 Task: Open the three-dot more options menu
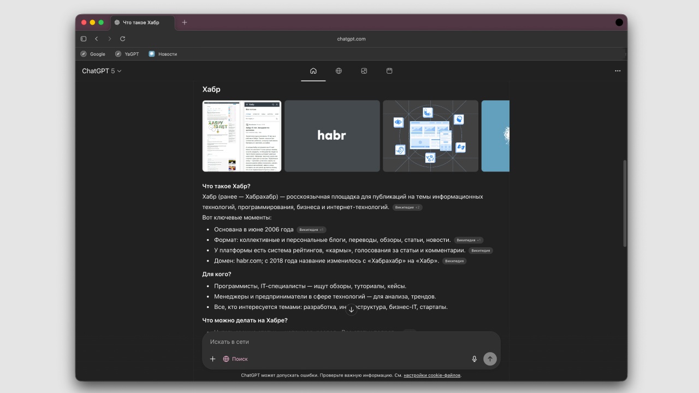pyautogui.click(x=618, y=71)
